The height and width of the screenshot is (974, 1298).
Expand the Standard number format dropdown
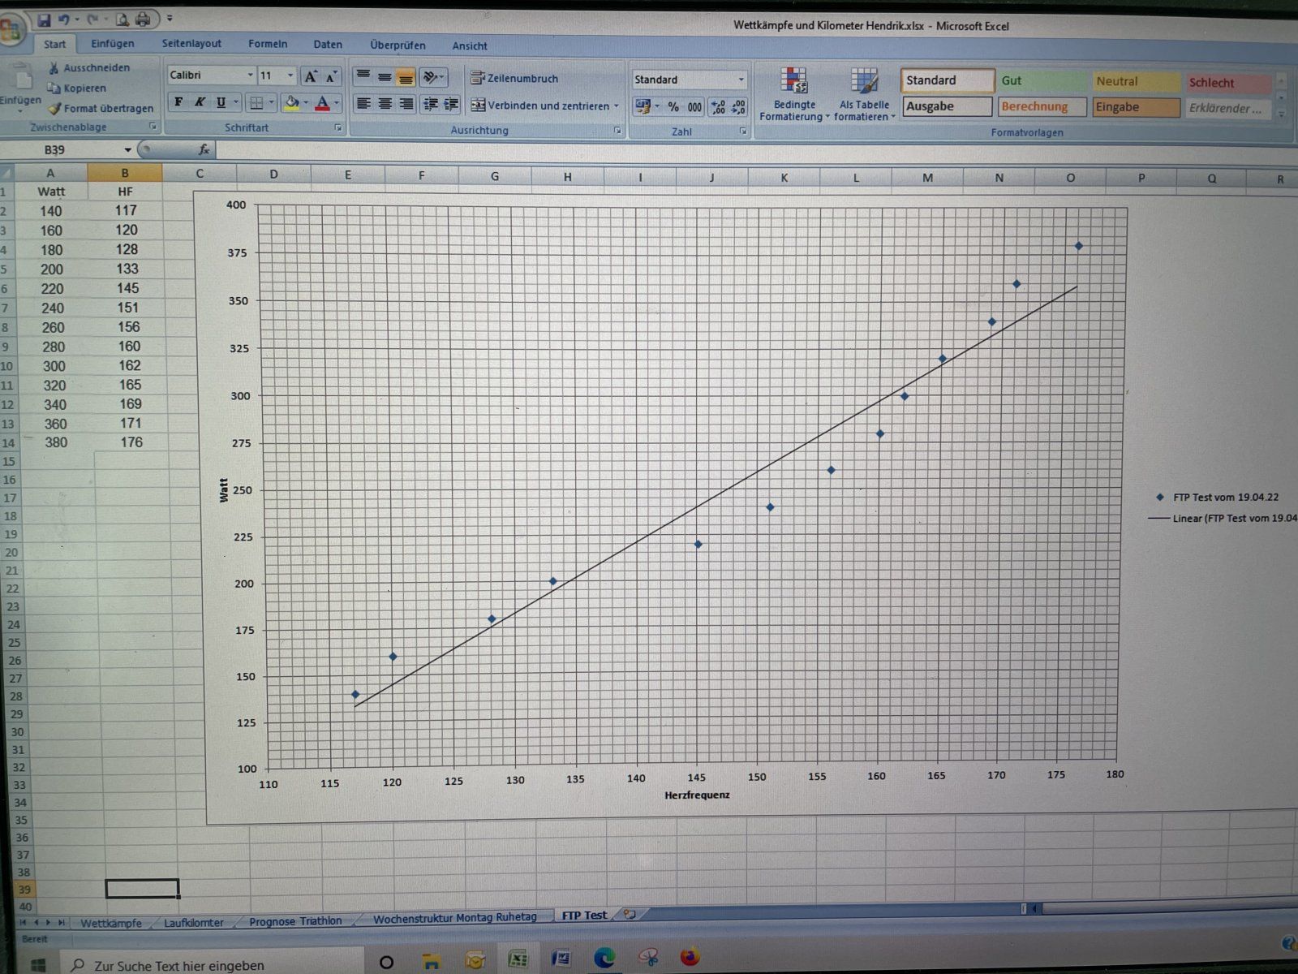pos(741,80)
